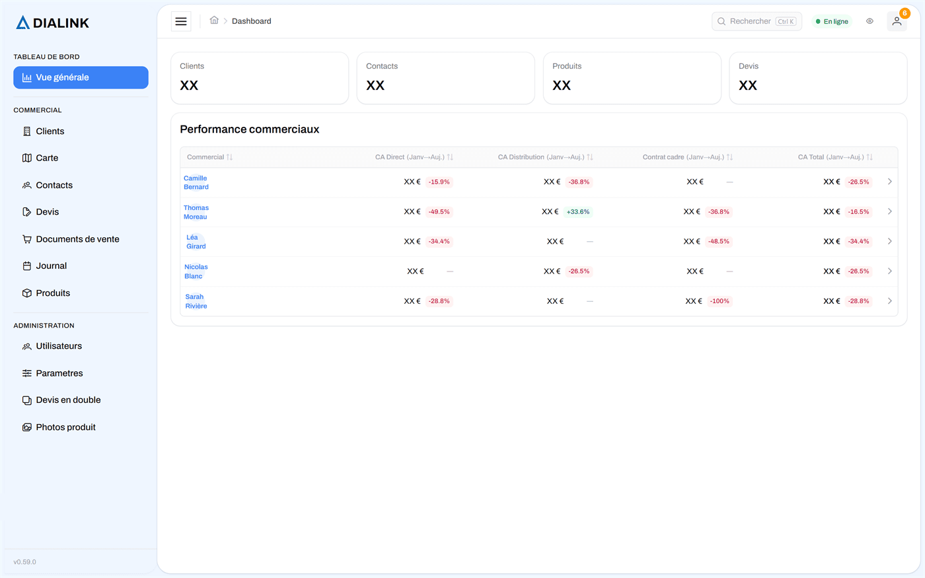Toggle the eye visibility icon in header

click(869, 21)
